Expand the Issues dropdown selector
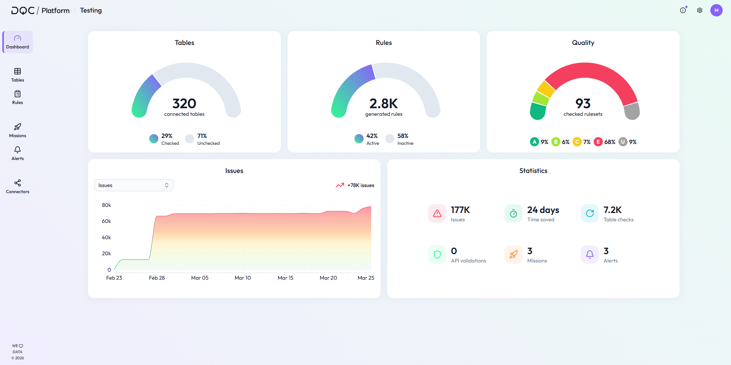This screenshot has width=731, height=365. coord(134,185)
